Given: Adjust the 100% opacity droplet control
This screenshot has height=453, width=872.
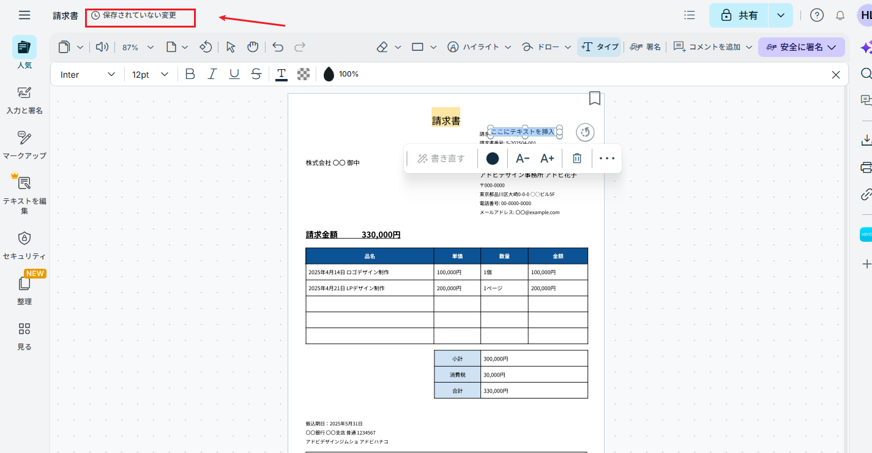Looking at the screenshot, I should tap(340, 74).
